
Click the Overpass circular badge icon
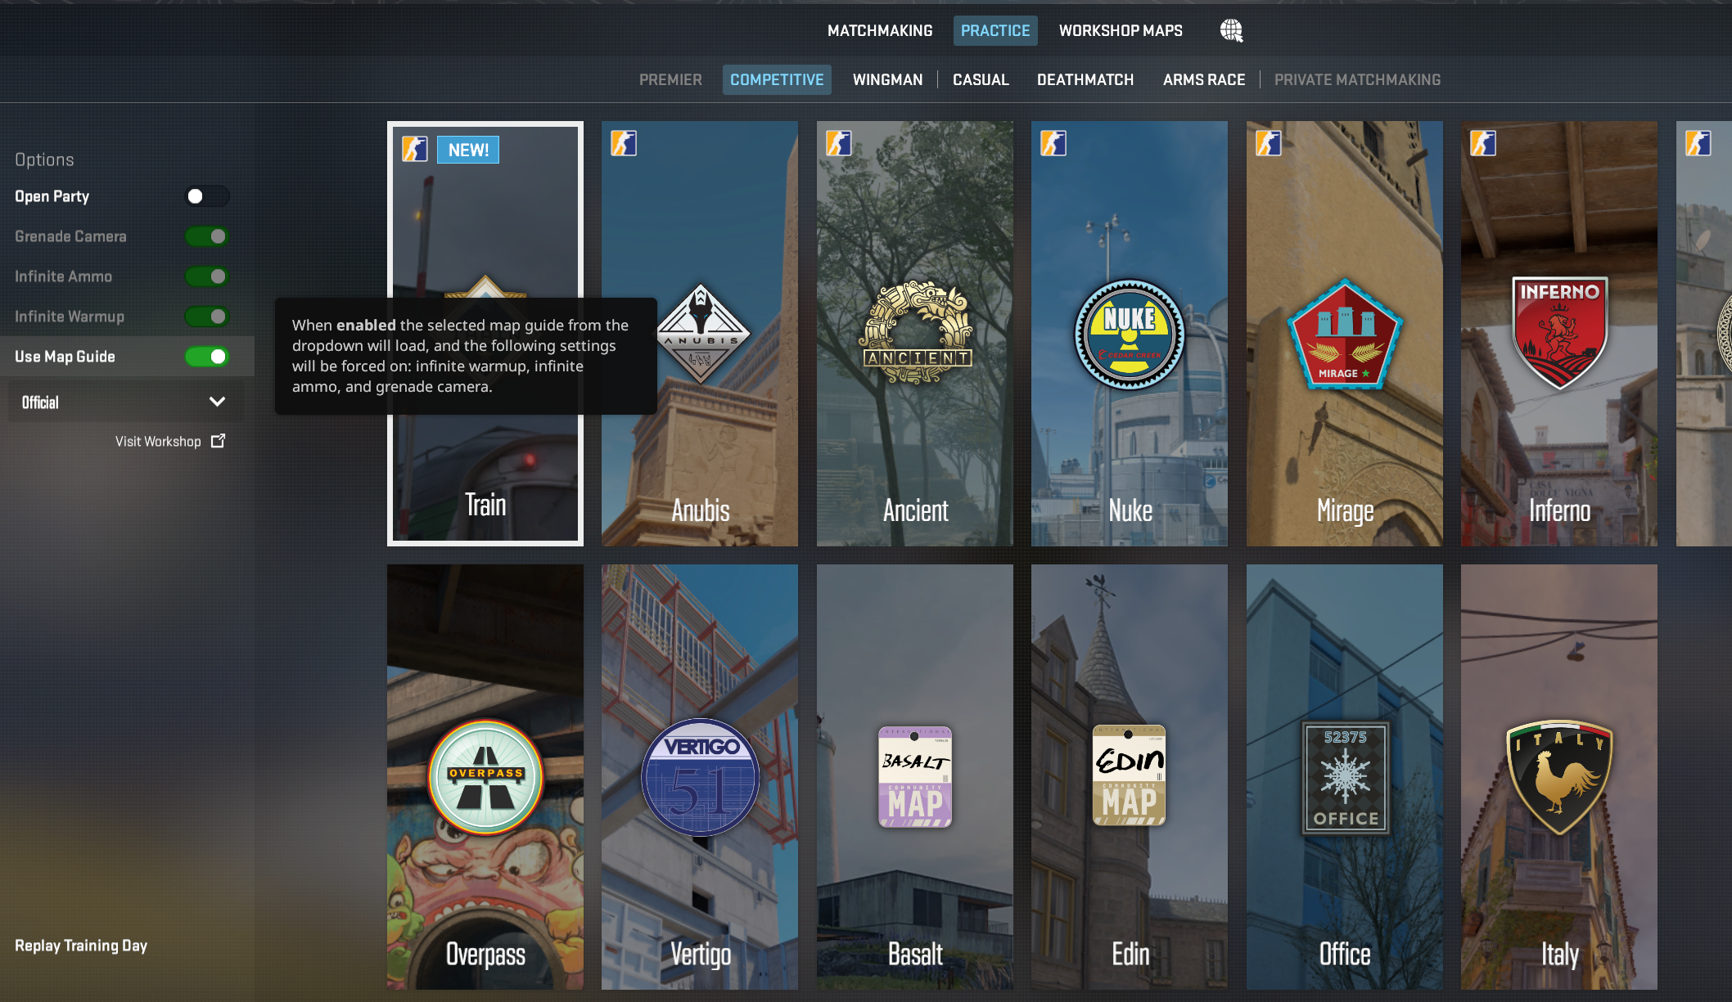(x=485, y=776)
